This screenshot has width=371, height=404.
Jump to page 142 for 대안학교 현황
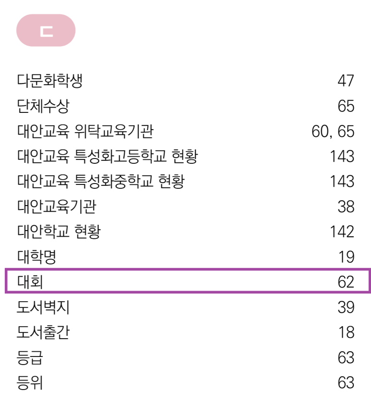click(x=342, y=232)
